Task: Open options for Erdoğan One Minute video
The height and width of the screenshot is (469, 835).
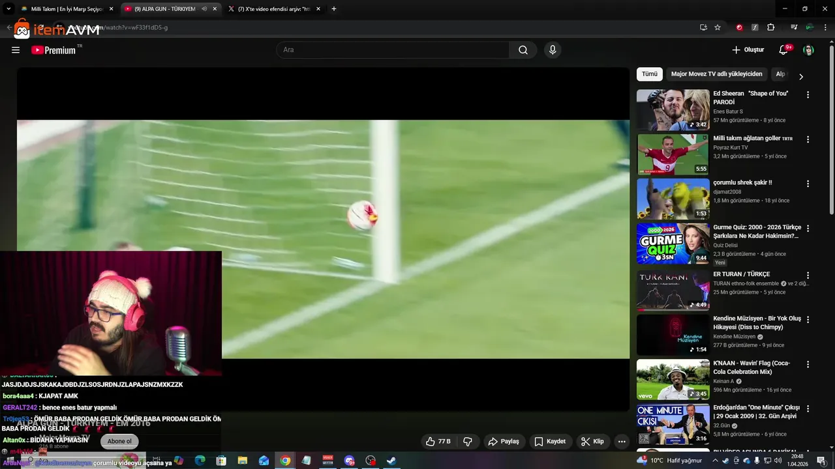Action: [x=808, y=409]
